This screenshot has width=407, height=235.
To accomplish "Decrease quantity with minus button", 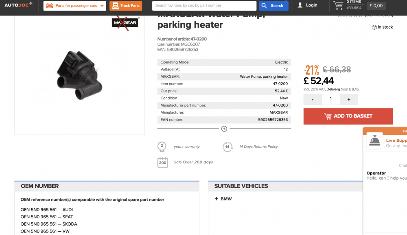I will click(313, 99).
